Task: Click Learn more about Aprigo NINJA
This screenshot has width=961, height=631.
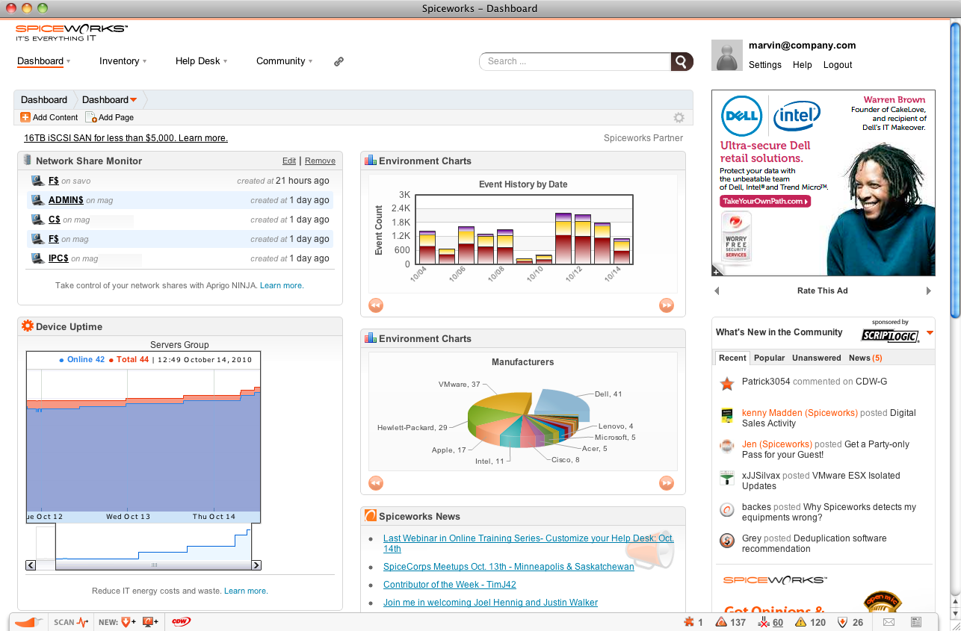Action: 281,285
